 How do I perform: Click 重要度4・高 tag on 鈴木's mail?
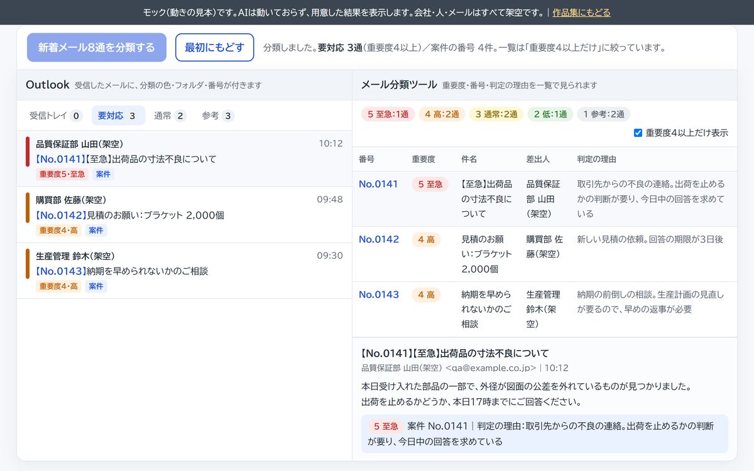click(x=58, y=286)
